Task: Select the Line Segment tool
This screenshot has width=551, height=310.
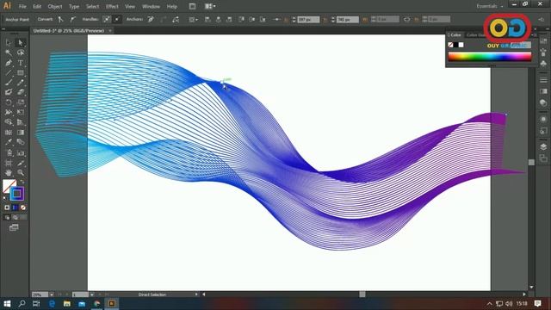Action: click(x=9, y=72)
